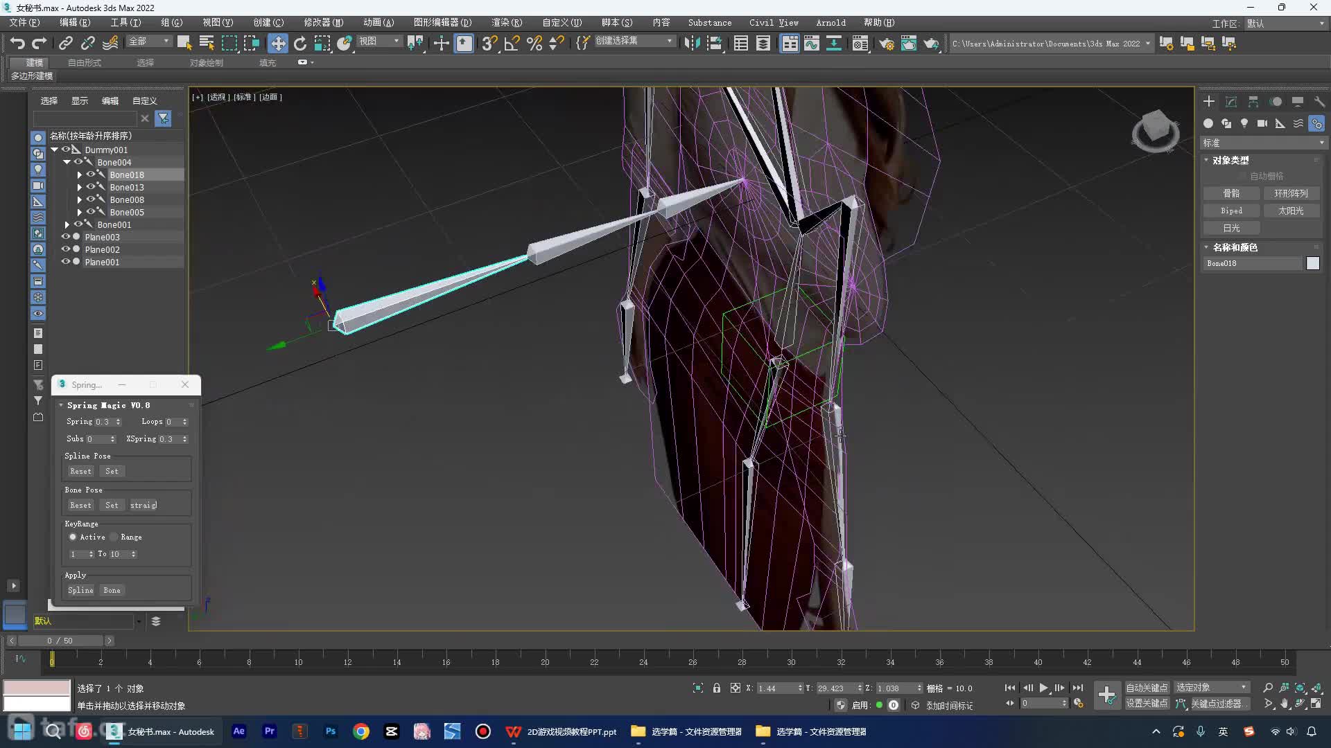
Task: Open the Utilities panel tab
Action: [x=1319, y=101]
